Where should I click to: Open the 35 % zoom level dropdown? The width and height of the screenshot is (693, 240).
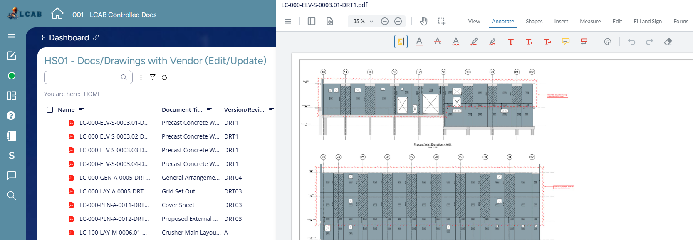(363, 21)
